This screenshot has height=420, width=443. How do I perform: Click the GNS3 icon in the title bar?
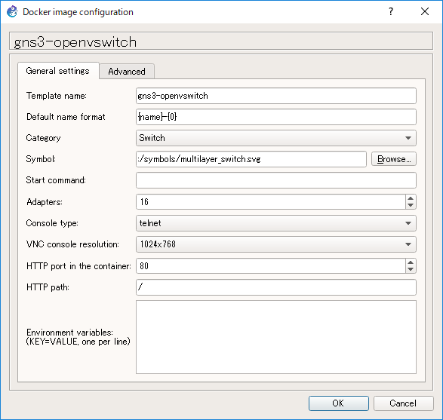click(x=12, y=12)
